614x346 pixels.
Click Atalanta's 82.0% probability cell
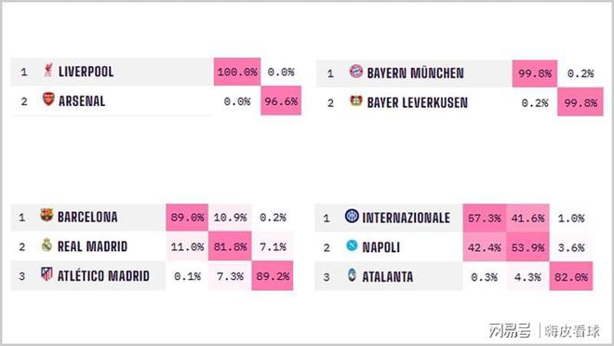click(x=571, y=277)
